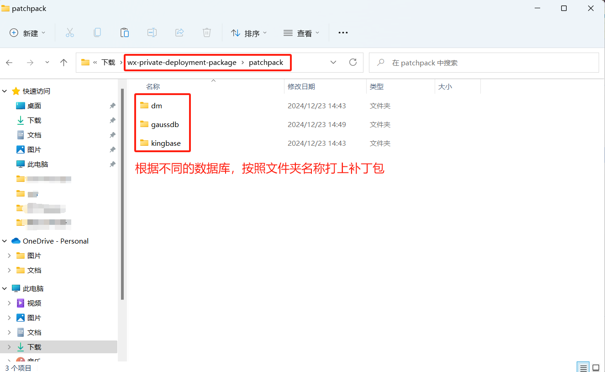
Task: Click the navigation pane scrollbar
Action: tap(122, 194)
